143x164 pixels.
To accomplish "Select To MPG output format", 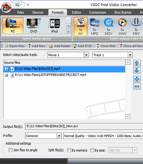I will coord(95,26).
